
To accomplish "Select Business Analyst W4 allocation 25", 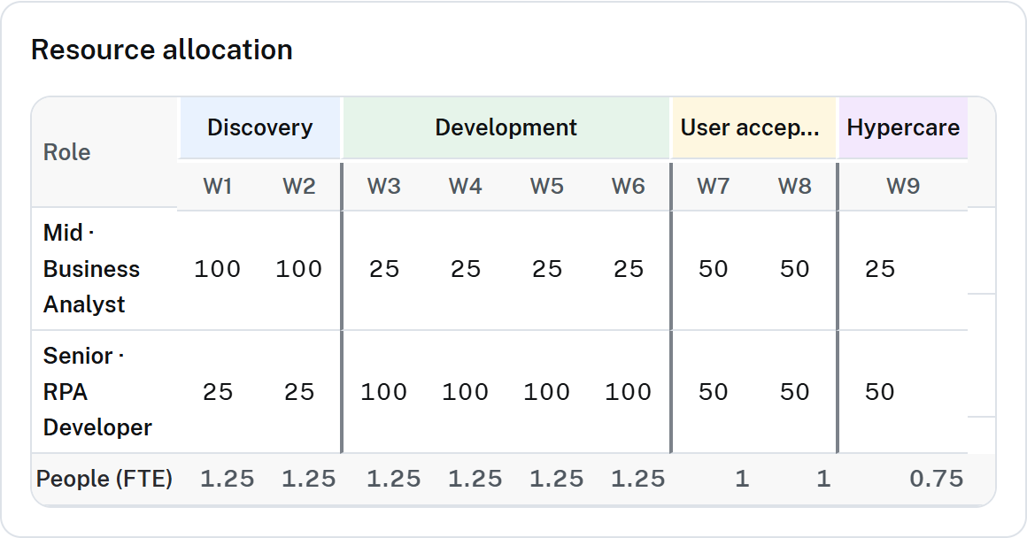I will coord(466,269).
